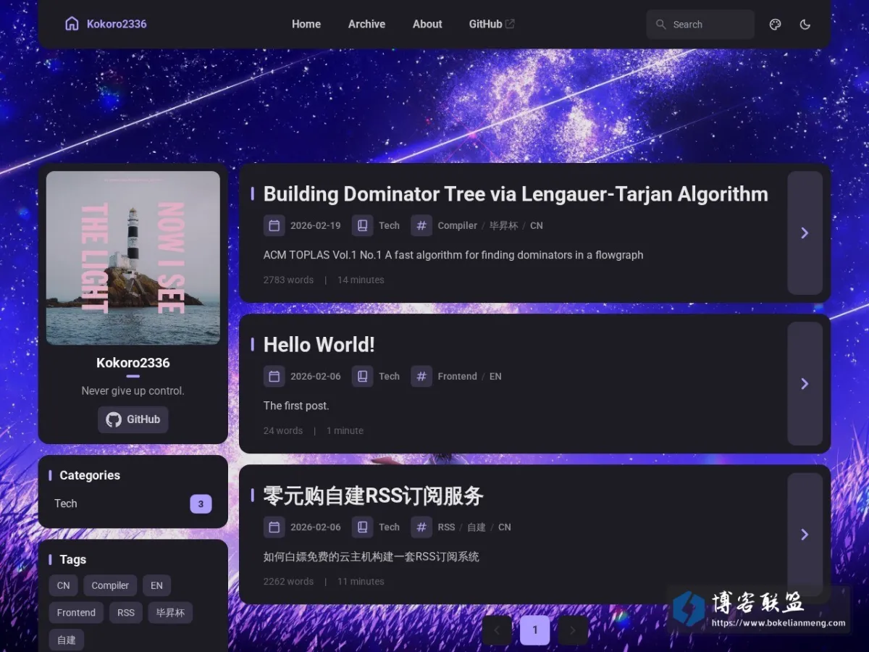
Task: Click Compiler tag on Dominator Tree post
Action: click(x=458, y=225)
